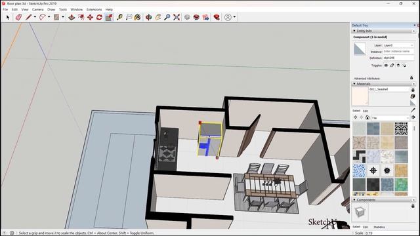Collapse the Materials panel

pos(354,84)
